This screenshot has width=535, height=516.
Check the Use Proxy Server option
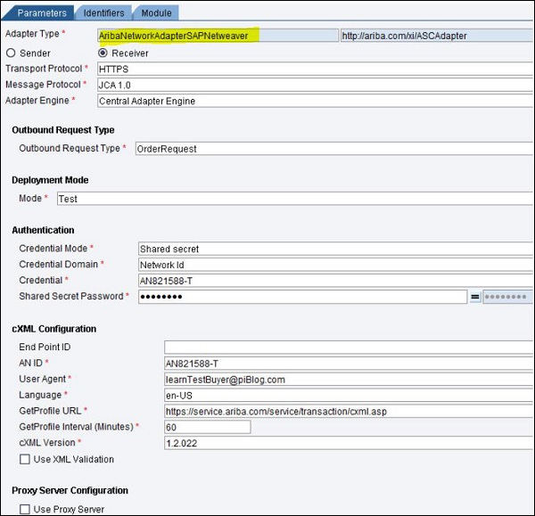click(24, 509)
